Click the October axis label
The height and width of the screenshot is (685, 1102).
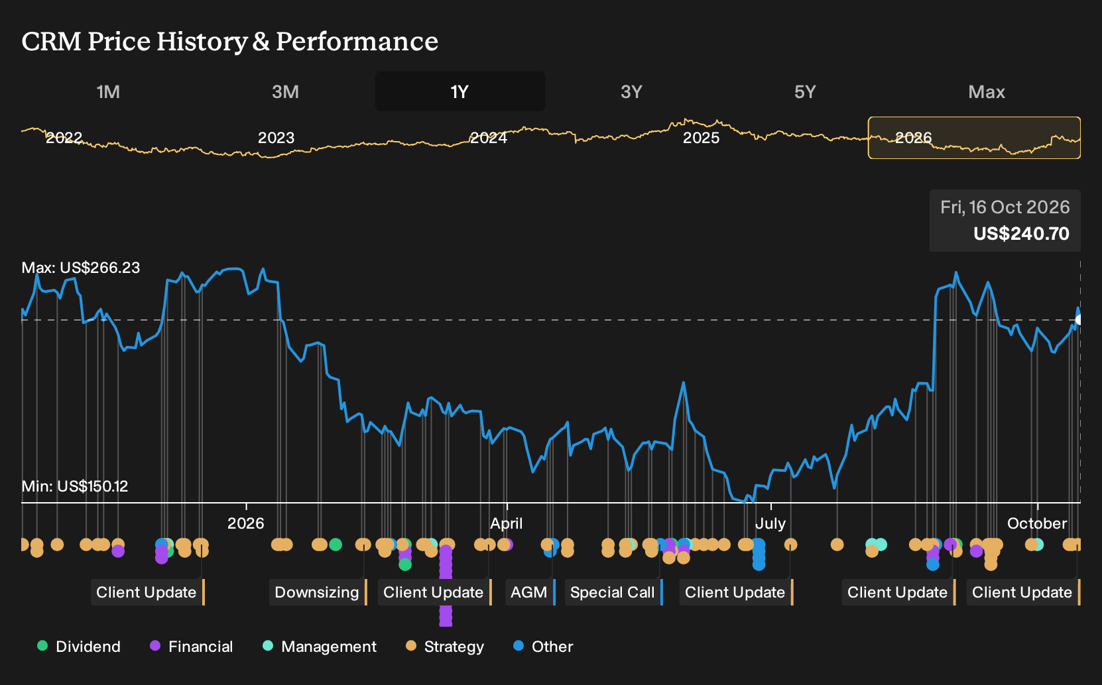pos(1037,523)
